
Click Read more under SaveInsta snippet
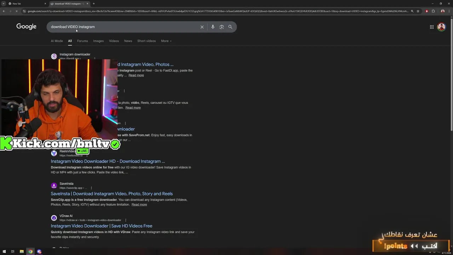coord(139,205)
